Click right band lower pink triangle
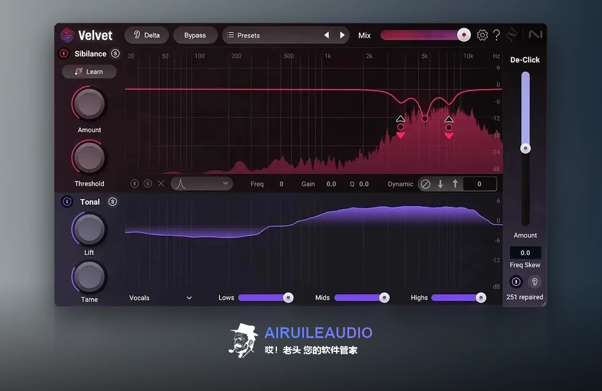The height and width of the screenshot is (391, 602). 449,135
